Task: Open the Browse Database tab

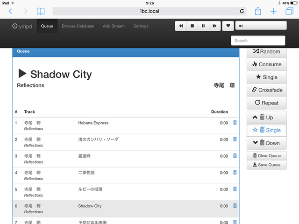Action: click(x=78, y=26)
